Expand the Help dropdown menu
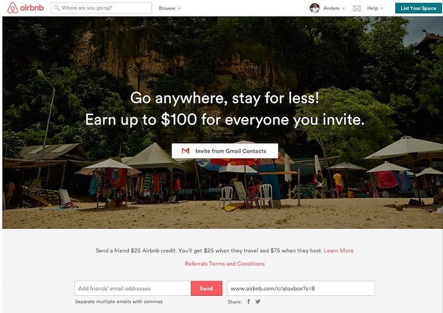Image resolution: width=443 pixels, height=313 pixels. pos(382,8)
